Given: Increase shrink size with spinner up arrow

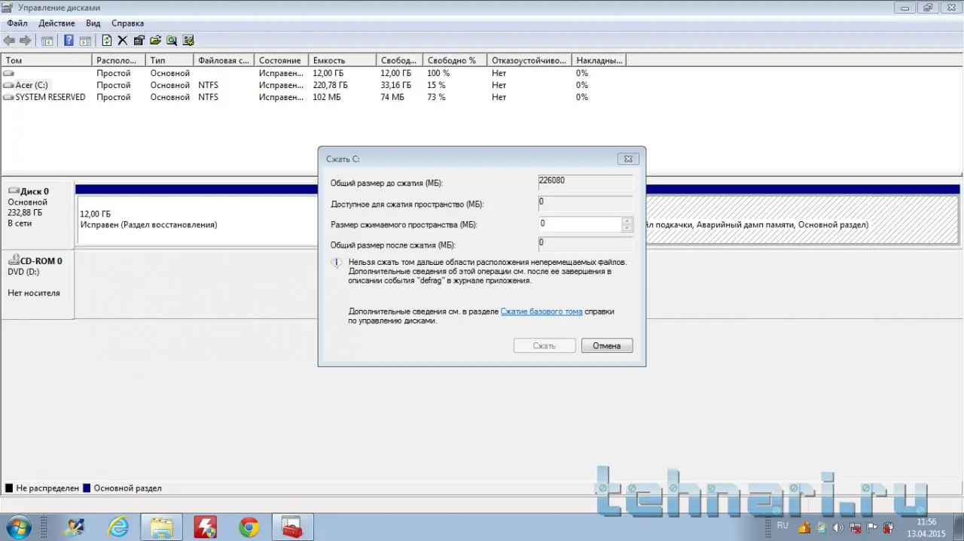Looking at the screenshot, I should coord(627,220).
